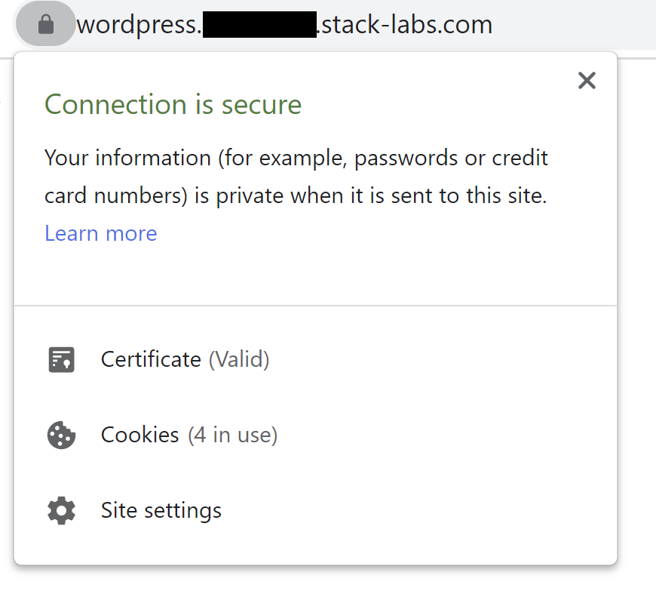Screen dimensions: 656x594
Task: Open the Learn more link
Action: pyautogui.click(x=100, y=233)
